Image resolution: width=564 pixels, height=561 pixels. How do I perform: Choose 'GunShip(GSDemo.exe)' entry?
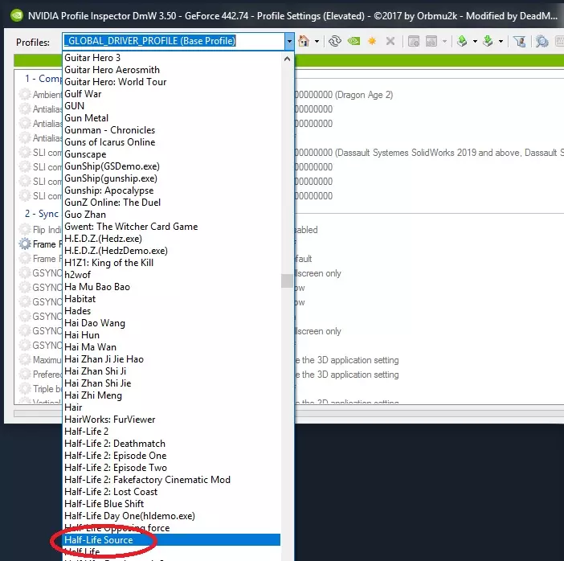(x=172, y=166)
